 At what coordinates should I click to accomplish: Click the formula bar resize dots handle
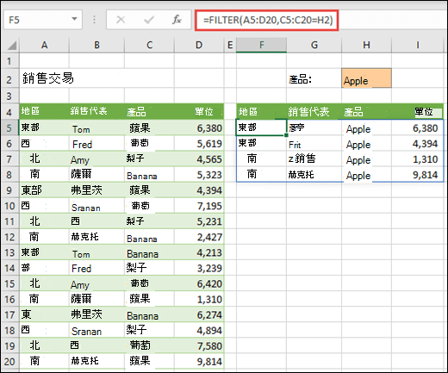click(95, 20)
